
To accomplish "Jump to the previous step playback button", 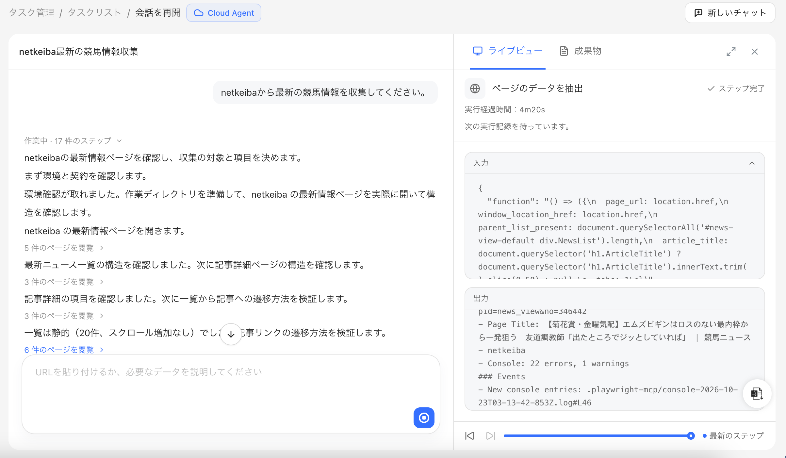I will point(470,436).
